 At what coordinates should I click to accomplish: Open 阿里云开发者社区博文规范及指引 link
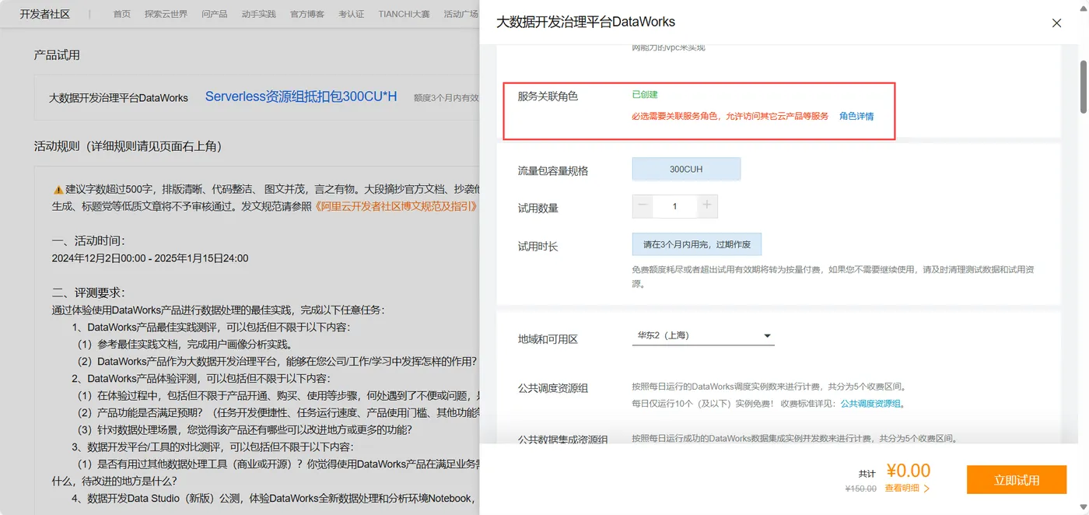coord(395,207)
